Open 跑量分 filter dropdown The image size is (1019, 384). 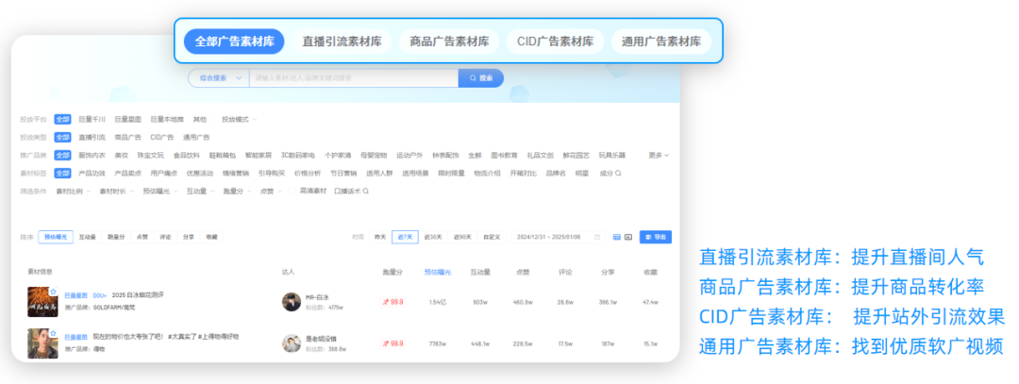(237, 191)
